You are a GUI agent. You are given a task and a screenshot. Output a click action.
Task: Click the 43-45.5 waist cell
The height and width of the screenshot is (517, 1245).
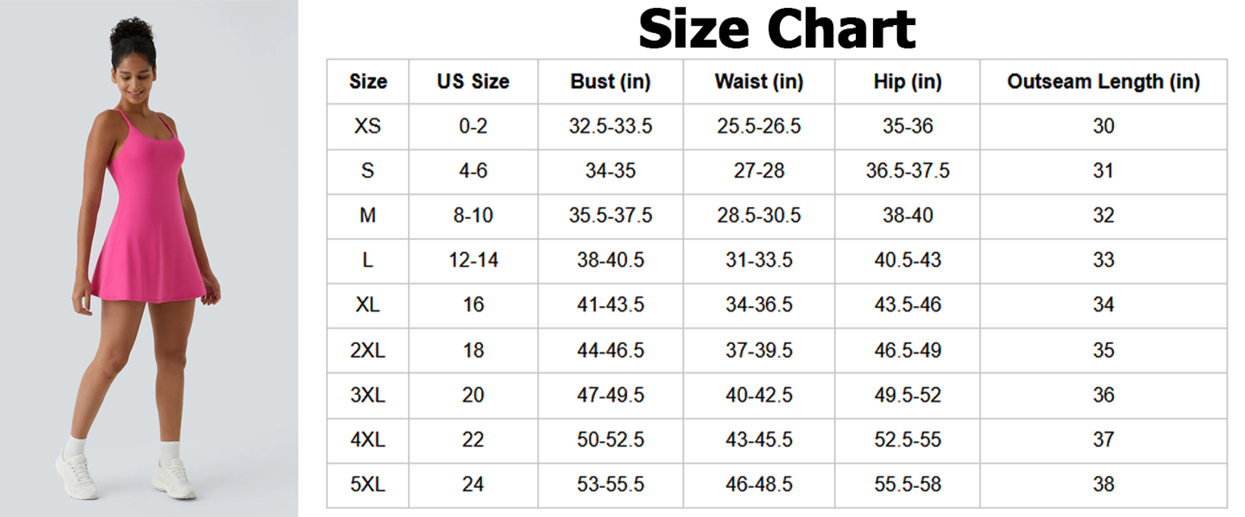tap(759, 440)
